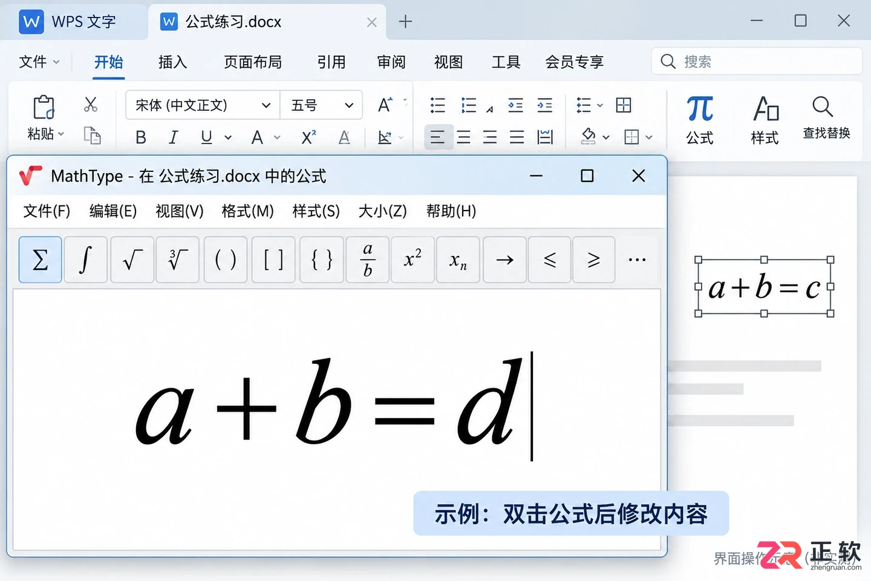Insert an integral template in MathType

click(x=86, y=260)
